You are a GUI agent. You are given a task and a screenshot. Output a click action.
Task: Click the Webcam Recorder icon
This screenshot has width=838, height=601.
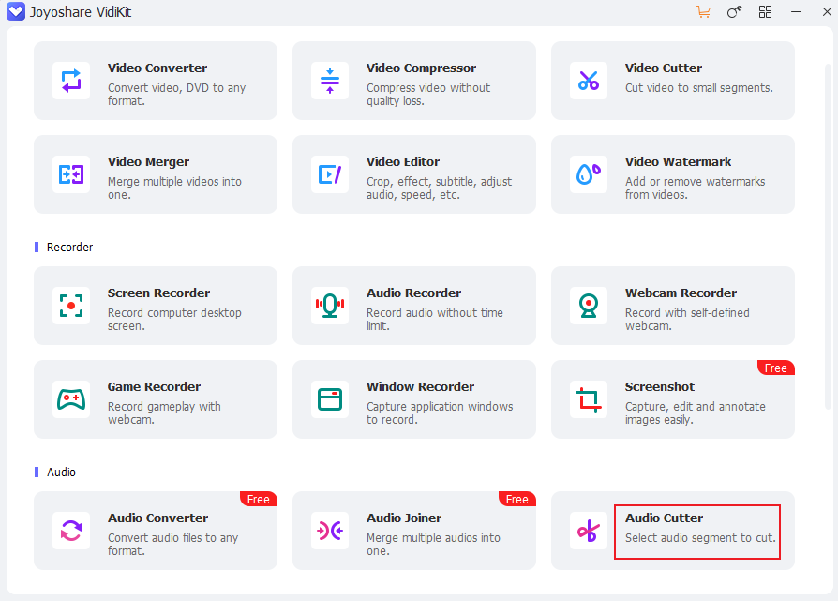pos(589,306)
